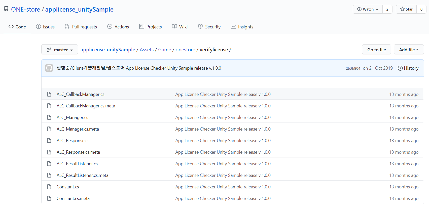Image resolution: width=429 pixels, height=205 pixels.
Task: Click the repository icon beside ONE-store
Action: click(x=6, y=9)
